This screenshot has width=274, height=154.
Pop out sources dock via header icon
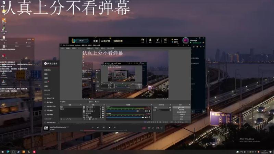point(104,105)
